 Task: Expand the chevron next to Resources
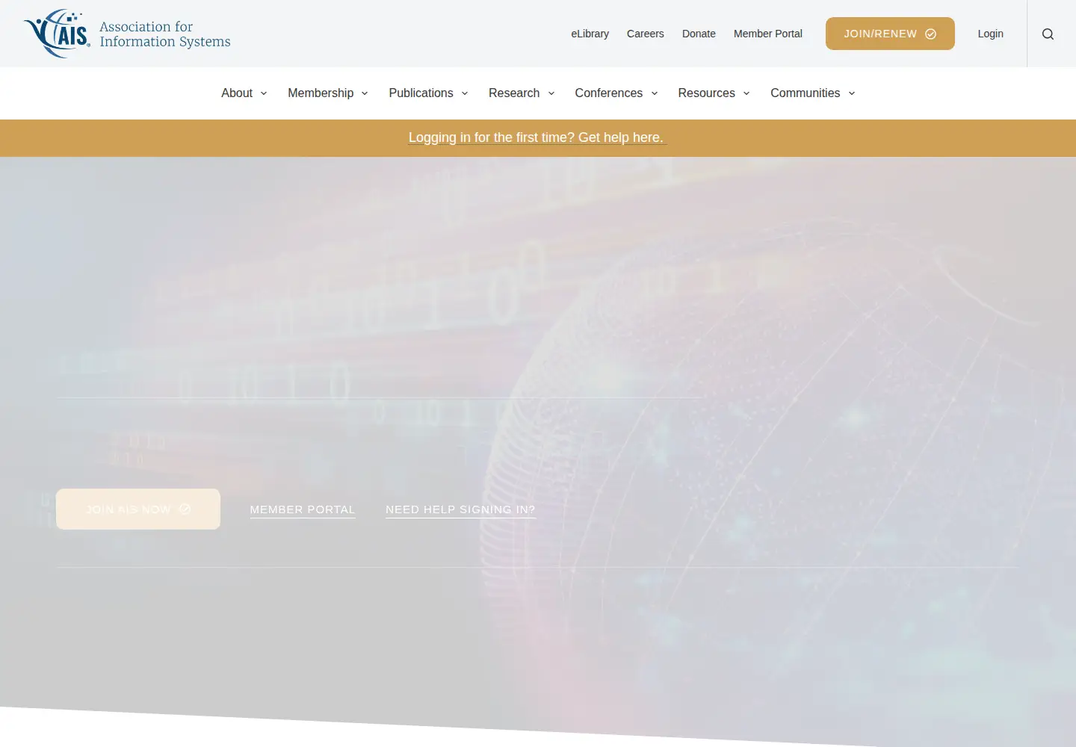[x=746, y=93]
